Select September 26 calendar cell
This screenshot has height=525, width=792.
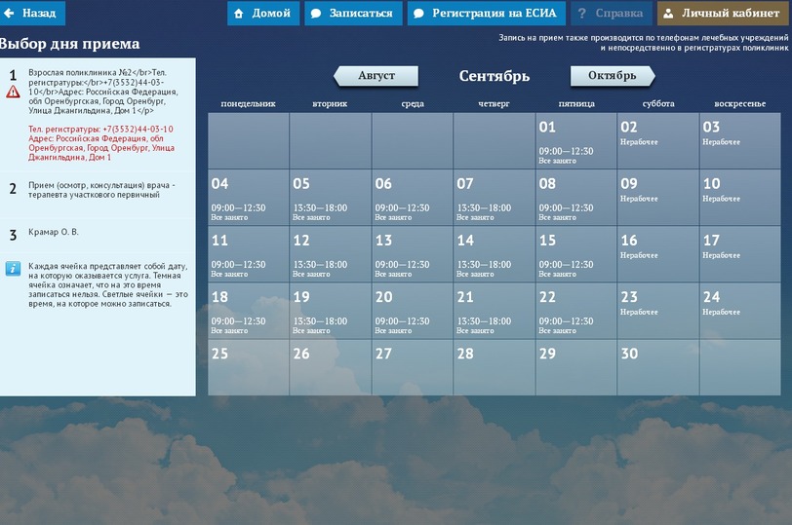[x=330, y=367]
